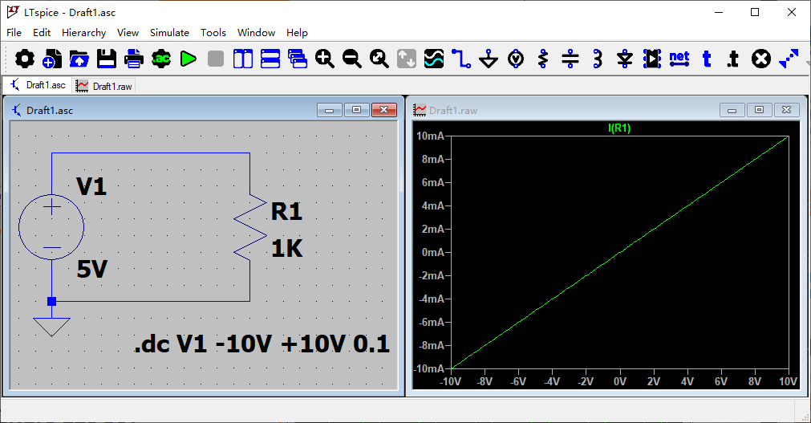Click the 10mA vertical axis label
Viewport: 811px width, 423px height.
(x=430, y=136)
